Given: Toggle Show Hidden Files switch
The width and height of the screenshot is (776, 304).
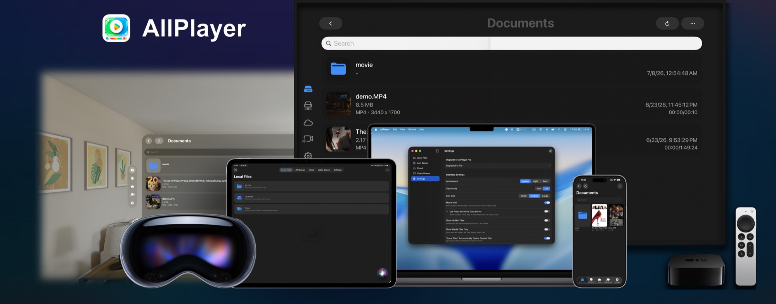Looking at the screenshot, I should 547,220.
